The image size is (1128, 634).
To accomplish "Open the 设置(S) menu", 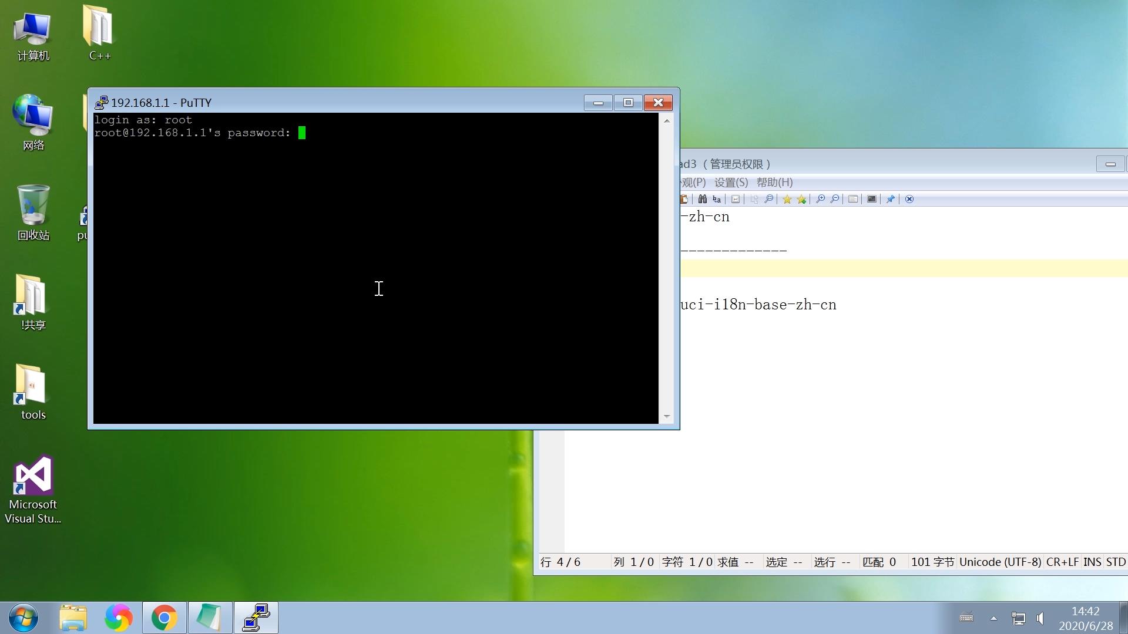I will coord(731,183).
